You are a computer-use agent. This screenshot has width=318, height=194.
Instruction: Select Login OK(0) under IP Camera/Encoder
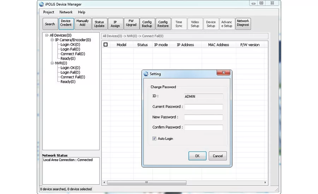(70, 44)
